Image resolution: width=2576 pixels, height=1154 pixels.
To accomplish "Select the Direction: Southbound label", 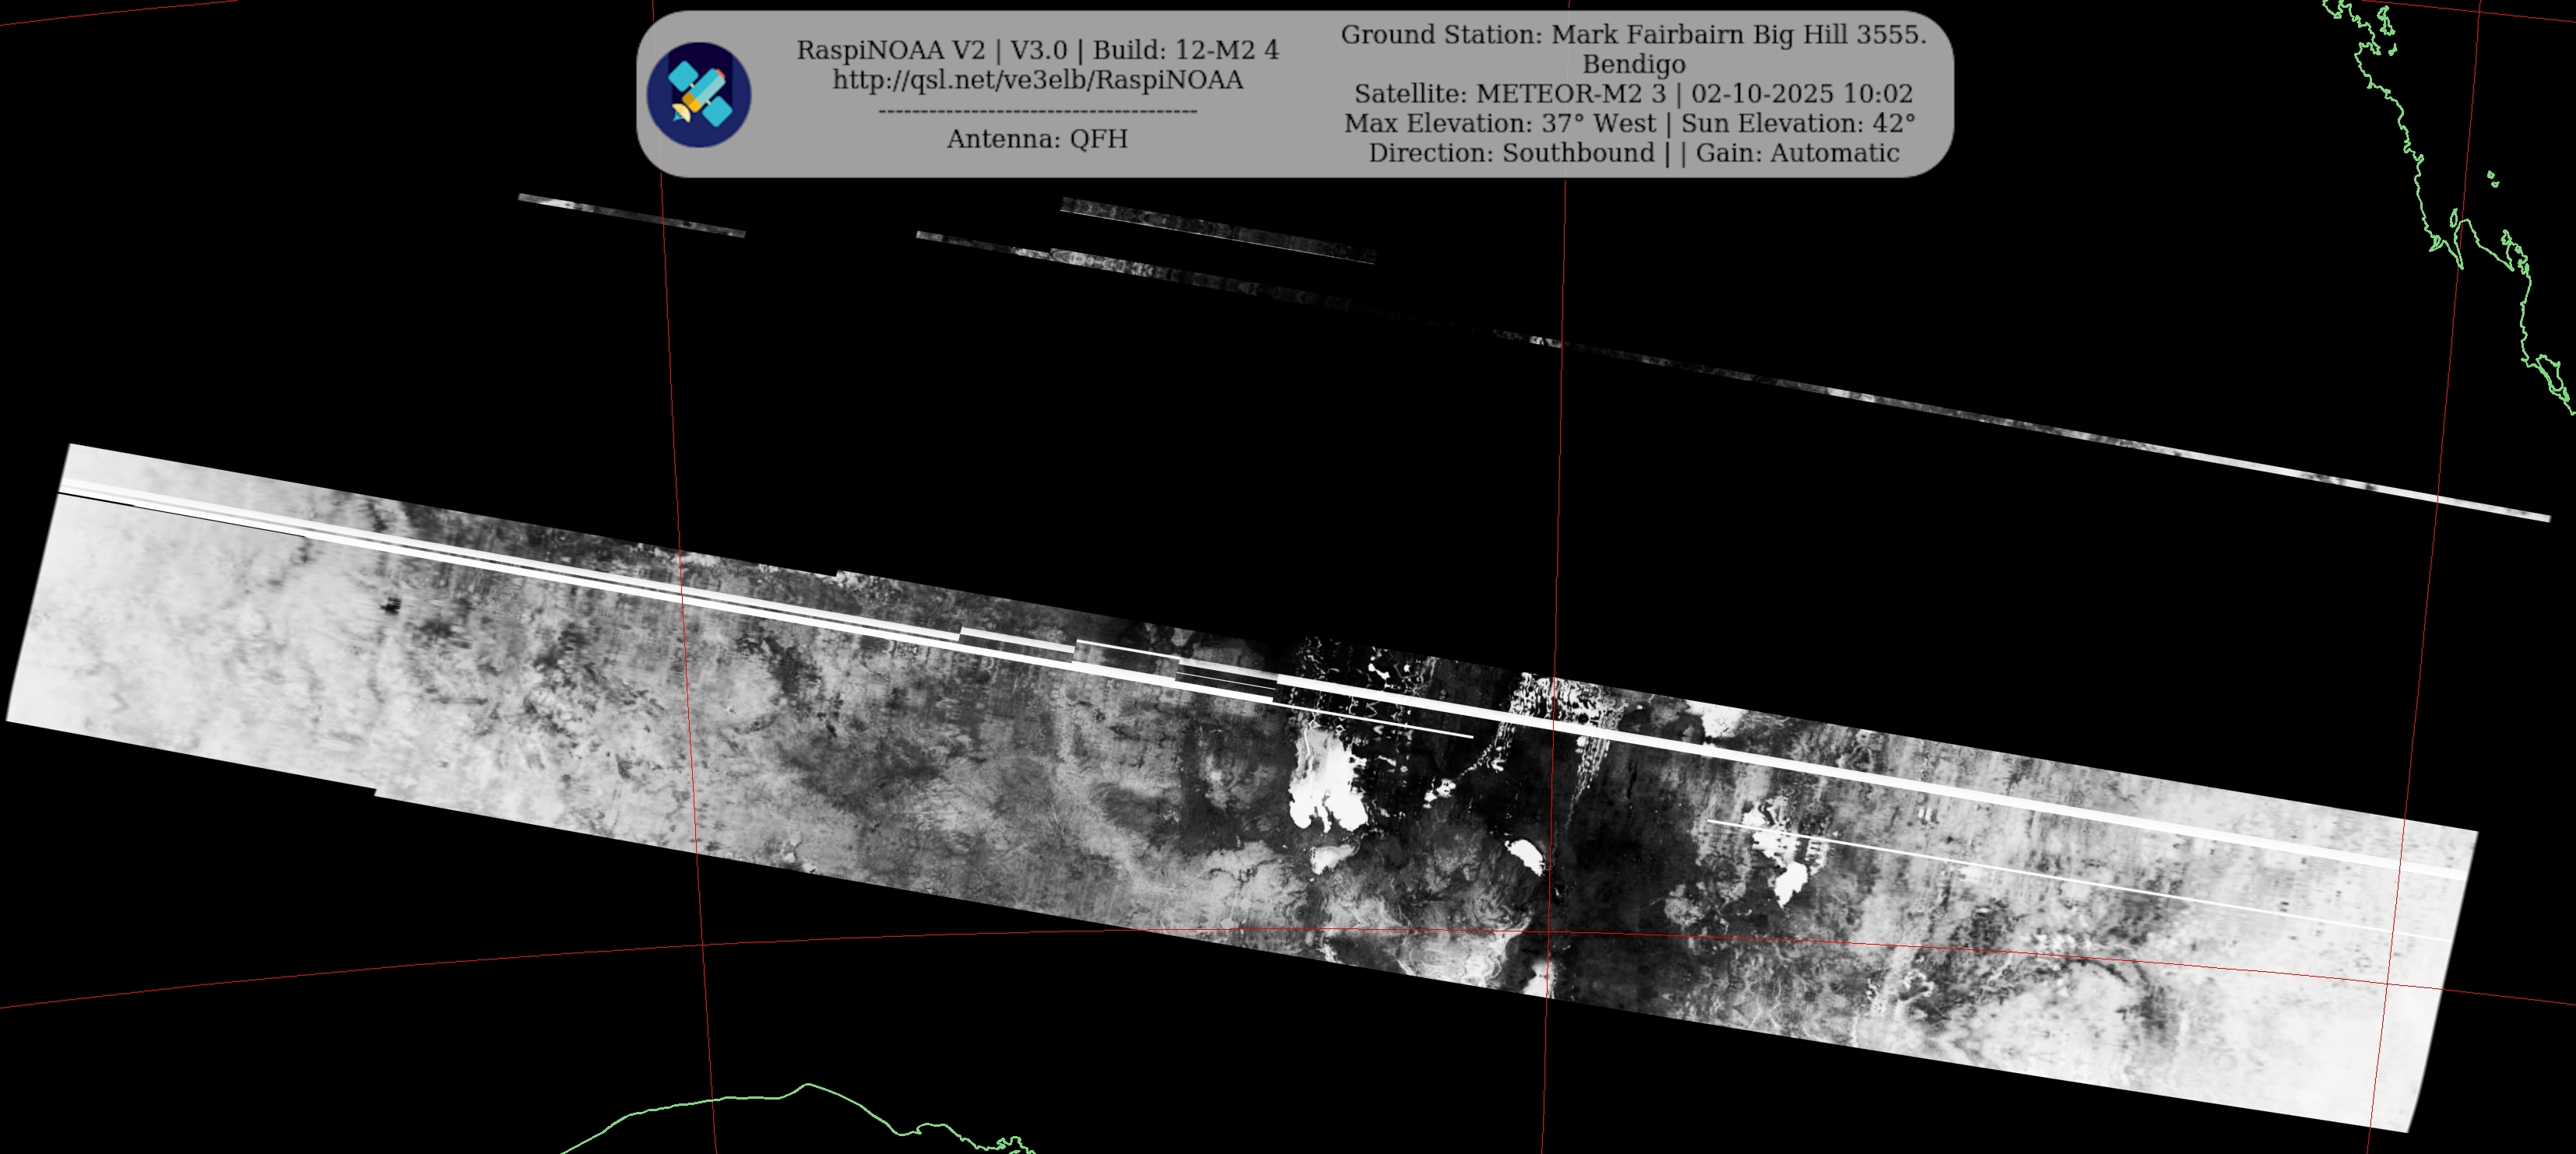I will 1511,153.
